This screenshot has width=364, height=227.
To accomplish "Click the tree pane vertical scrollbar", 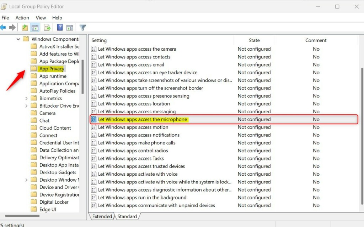I will [x=82, y=77].
